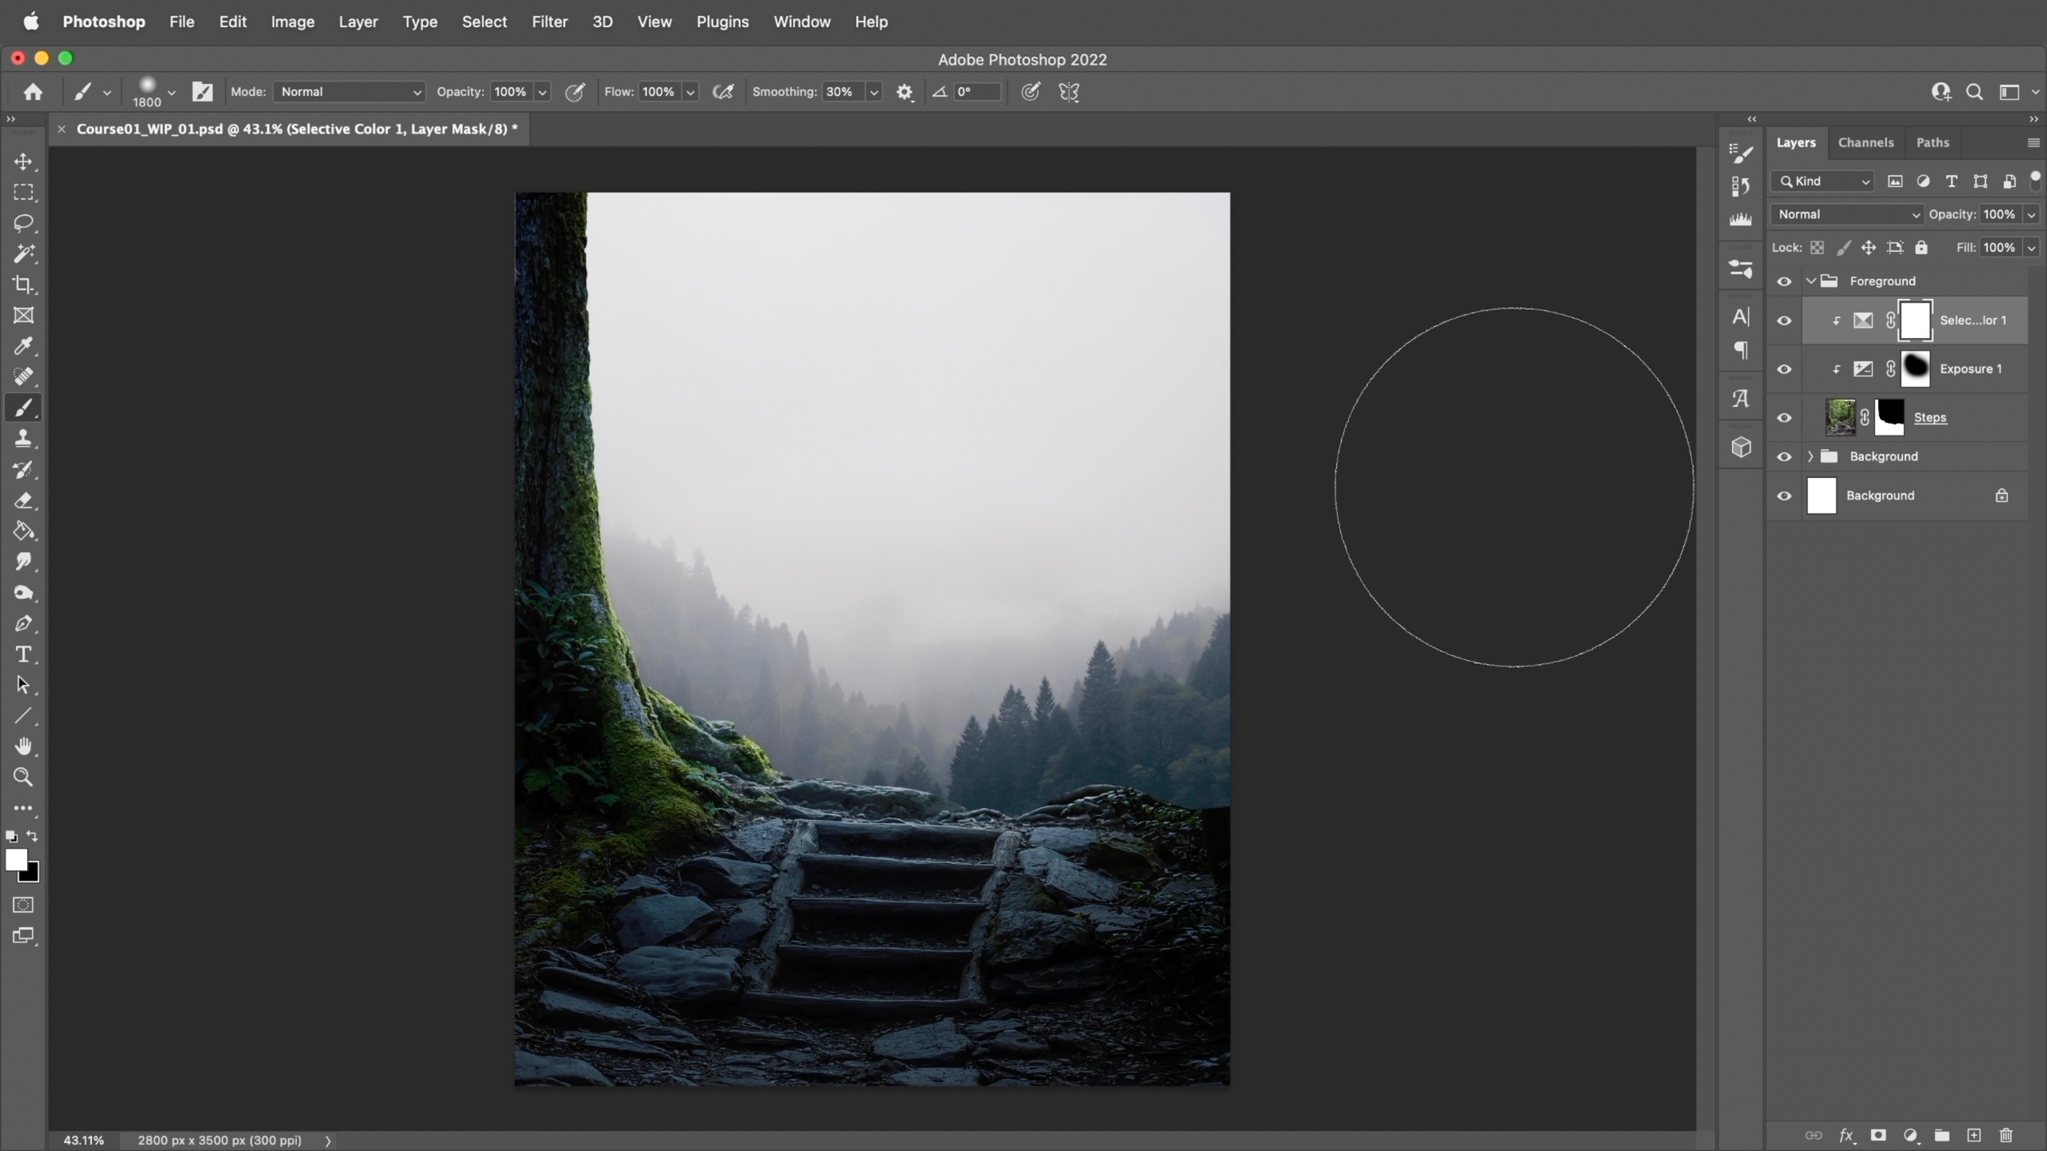Select the Lasso tool
This screenshot has width=2047, height=1151.
click(23, 223)
